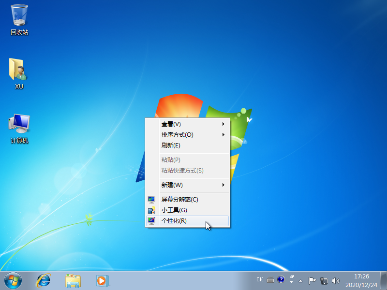This screenshot has width=387, height=290.
Task: Open the Action Center flag in the tray
Action: pos(312,280)
